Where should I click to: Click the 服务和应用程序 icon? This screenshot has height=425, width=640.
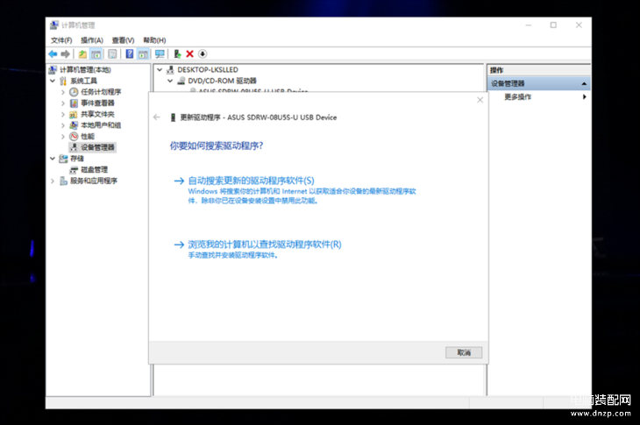coord(64,181)
